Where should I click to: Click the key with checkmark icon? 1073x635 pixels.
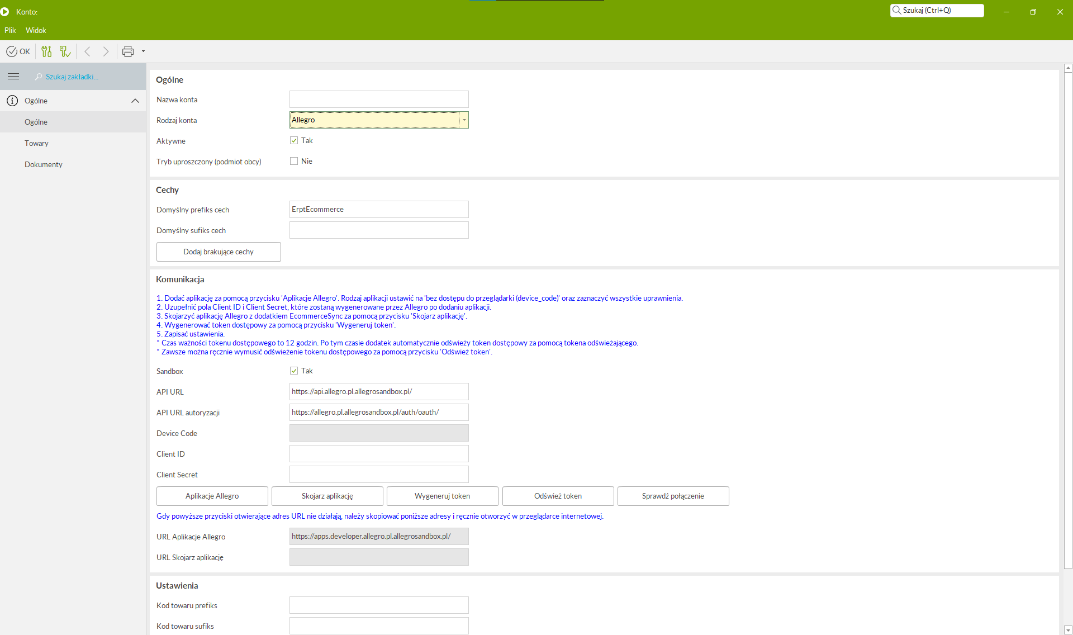point(65,51)
